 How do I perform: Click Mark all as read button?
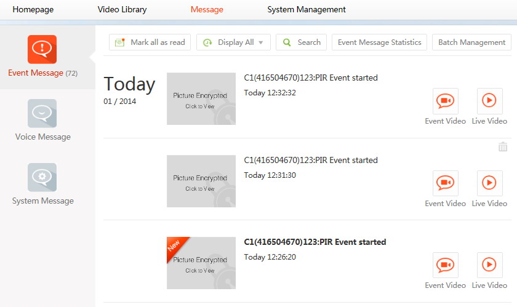point(150,42)
